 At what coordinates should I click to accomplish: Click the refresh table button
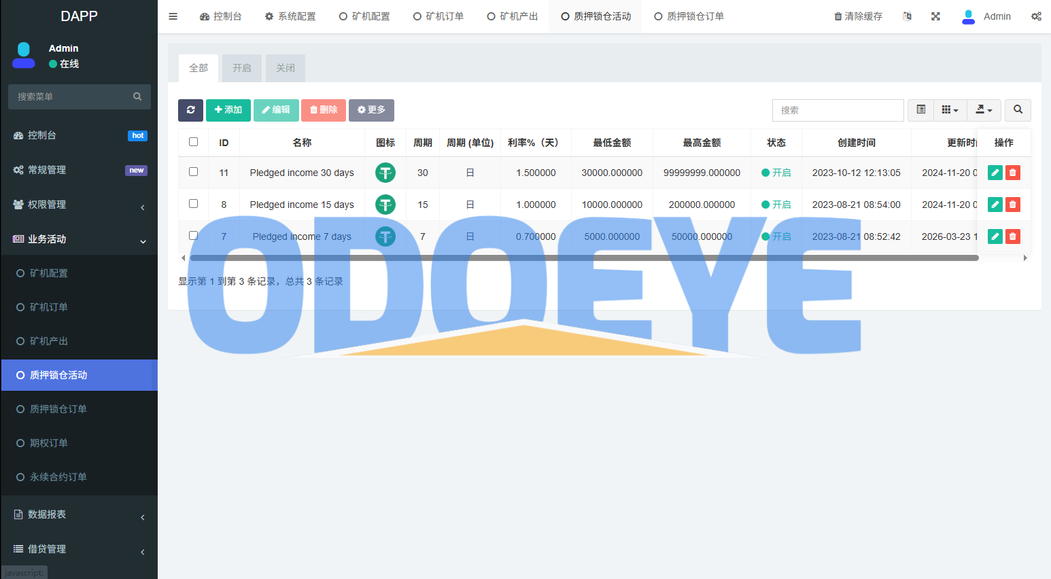(190, 110)
